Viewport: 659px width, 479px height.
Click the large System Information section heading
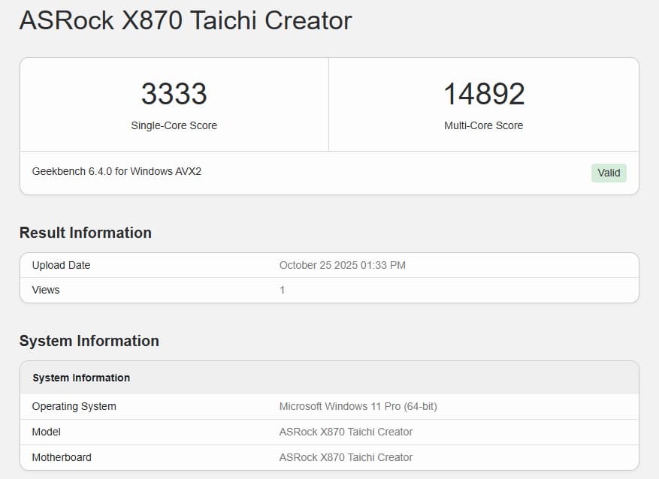(89, 341)
